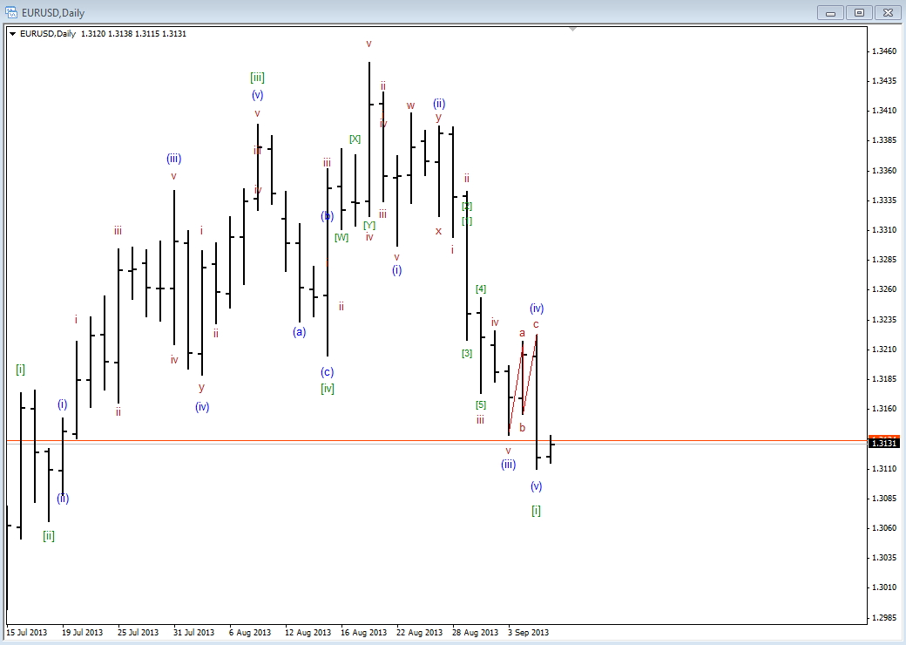Click the 1.3460 price axis label
Viewport: 906px width, 645px height.
point(884,51)
